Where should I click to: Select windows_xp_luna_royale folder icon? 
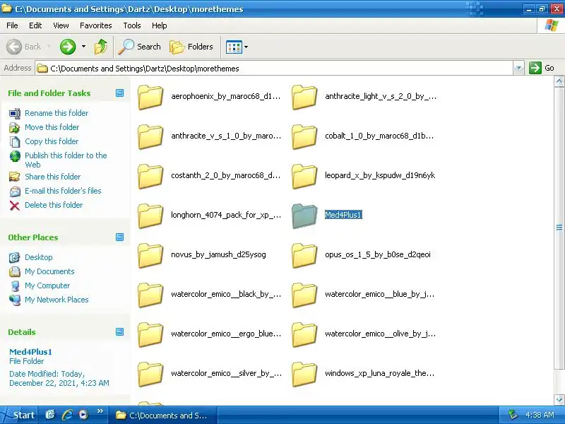pos(304,375)
